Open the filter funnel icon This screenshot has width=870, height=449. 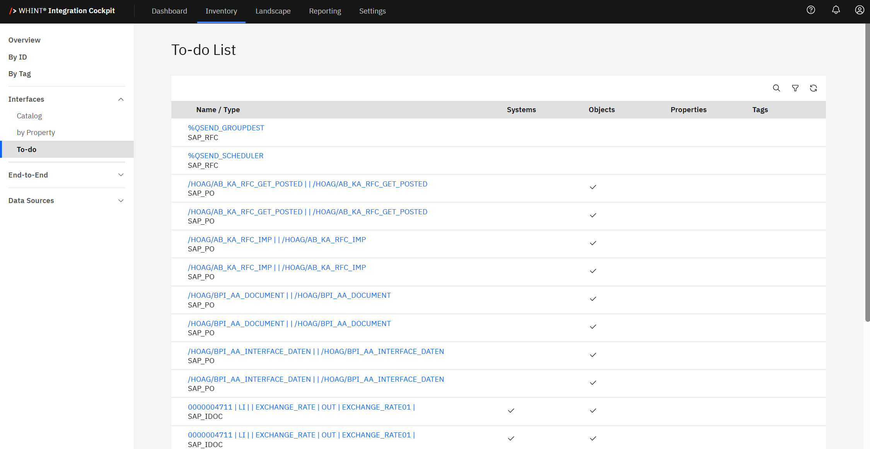tap(795, 88)
